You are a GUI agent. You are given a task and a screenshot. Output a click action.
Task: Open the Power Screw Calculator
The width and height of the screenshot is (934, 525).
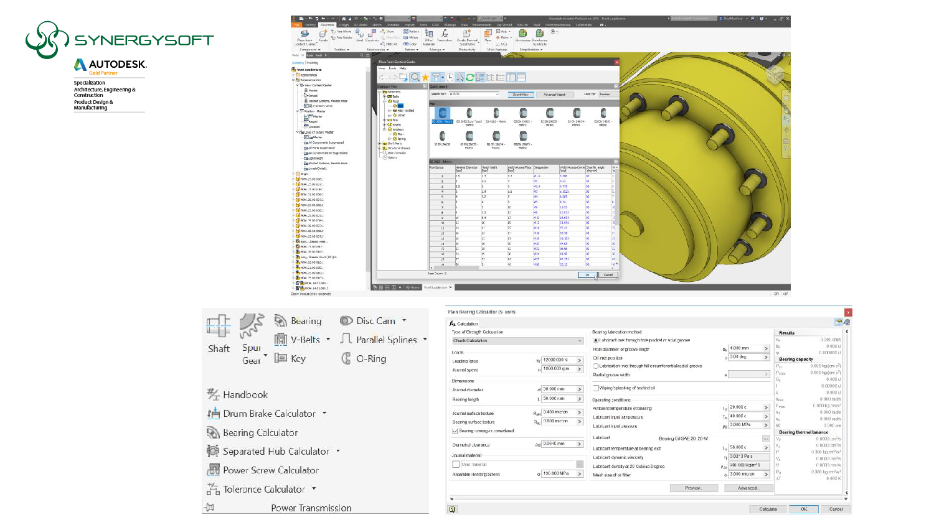269,470
